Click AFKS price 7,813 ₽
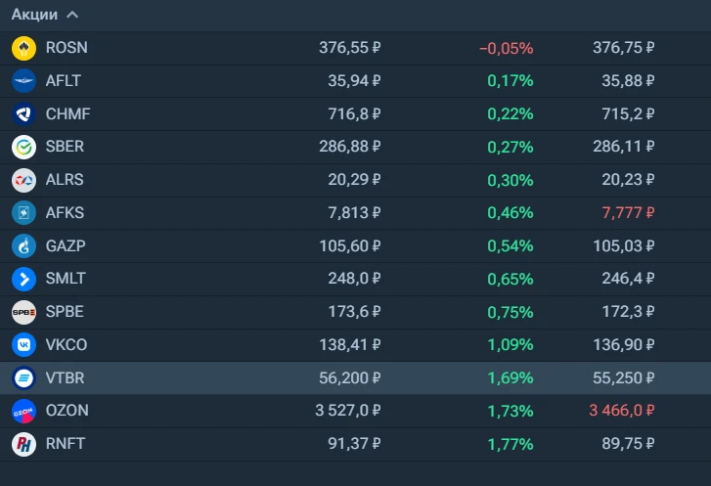This screenshot has height=486, width=711. coord(354,212)
